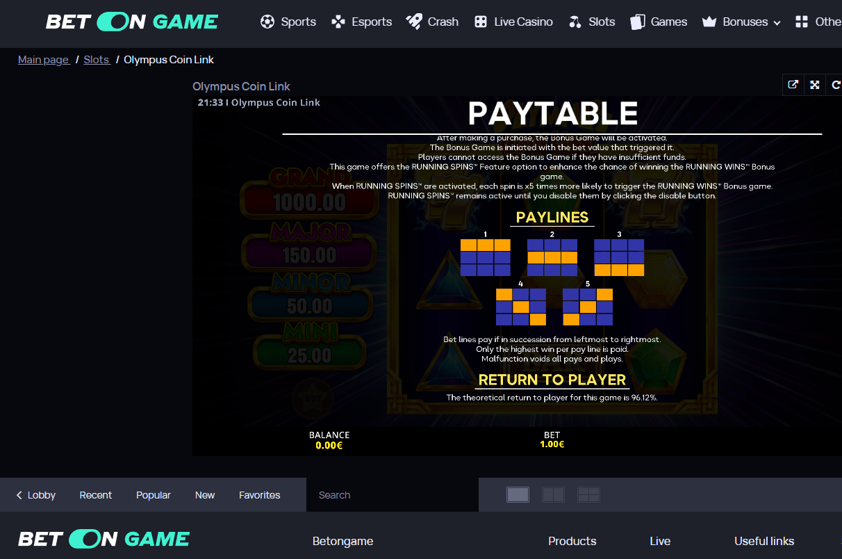Click the 'Malfunction voids all pays and plays' line

point(552,359)
